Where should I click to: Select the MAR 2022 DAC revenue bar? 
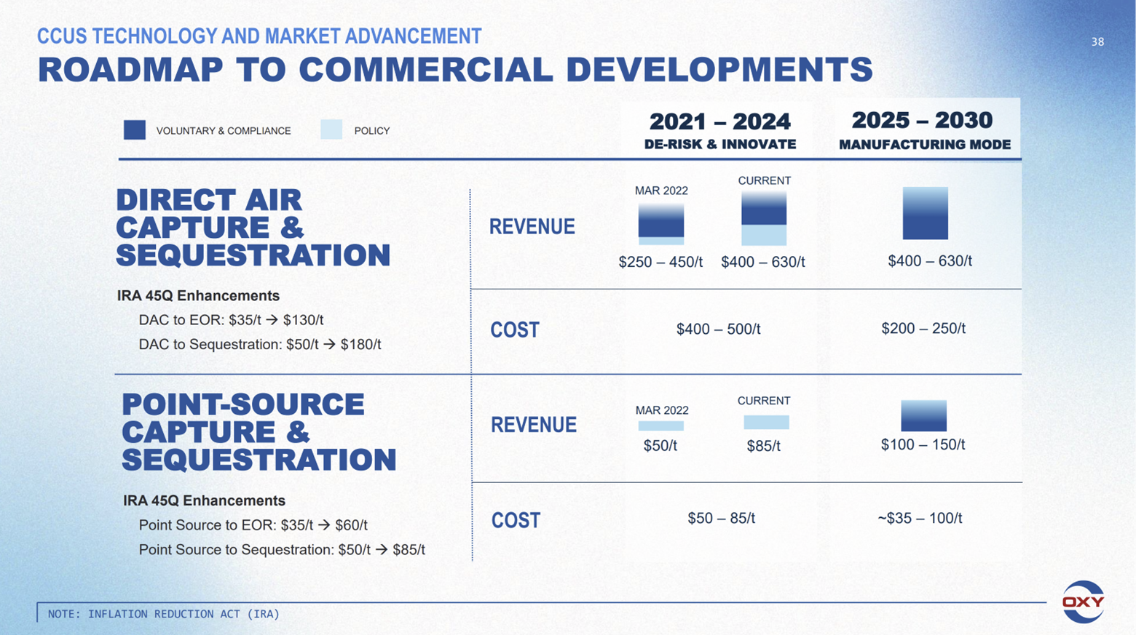pyautogui.click(x=660, y=223)
